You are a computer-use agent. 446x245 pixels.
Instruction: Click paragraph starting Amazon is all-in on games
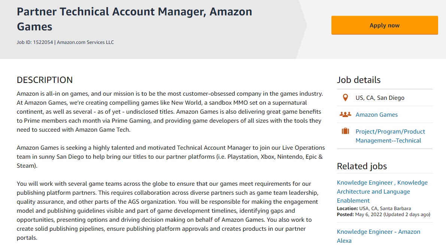click(x=170, y=112)
